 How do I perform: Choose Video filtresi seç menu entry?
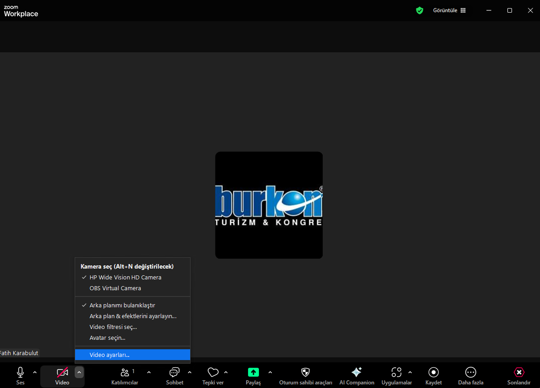[113, 327]
